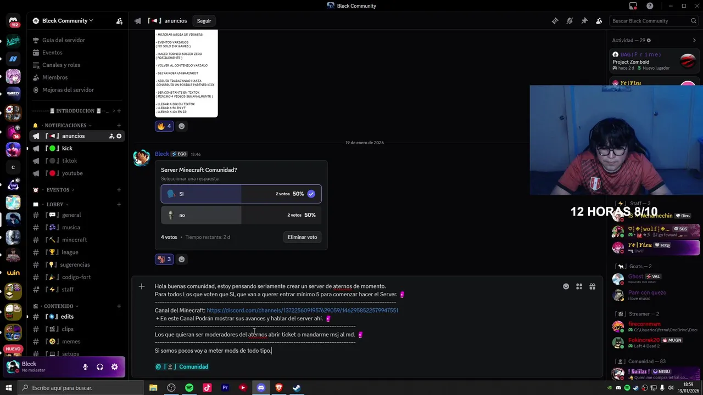Open emoji picker in message box
703x395 pixels.
tap(566, 286)
